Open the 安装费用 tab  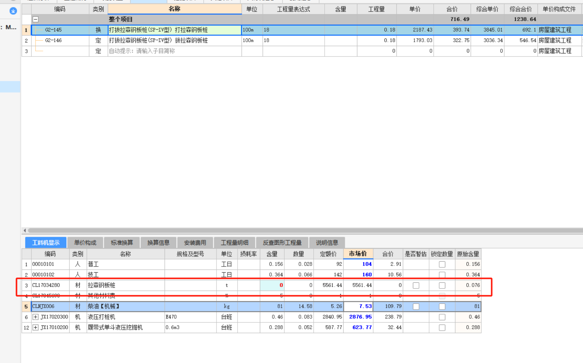[x=195, y=243]
